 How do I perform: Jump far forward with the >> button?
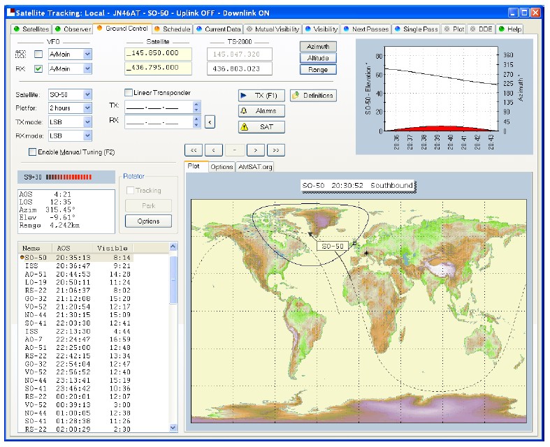point(276,150)
